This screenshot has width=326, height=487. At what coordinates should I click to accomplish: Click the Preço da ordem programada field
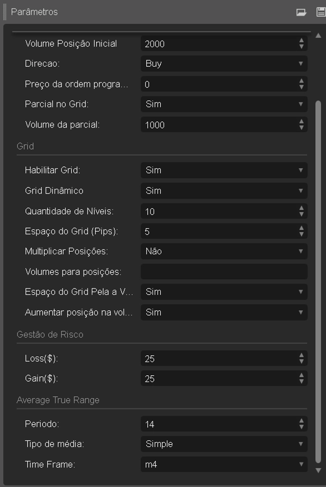[x=217, y=84]
